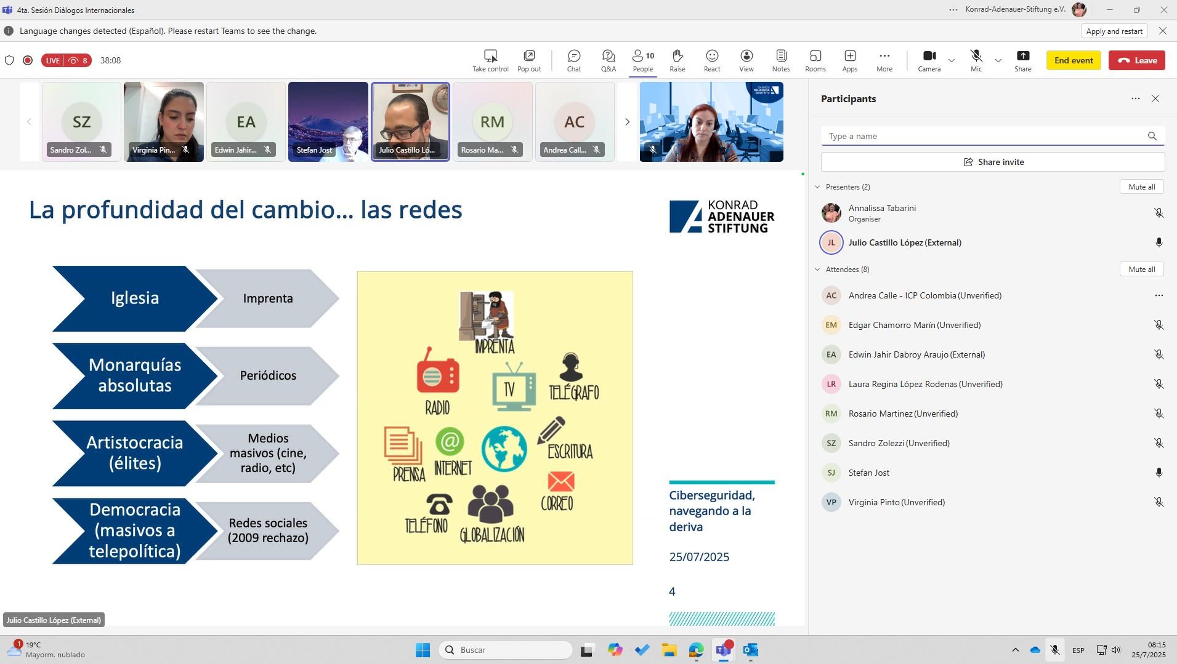The width and height of the screenshot is (1177, 664).
Task: Open Outlook from the Windows taskbar
Action: [750, 650]
